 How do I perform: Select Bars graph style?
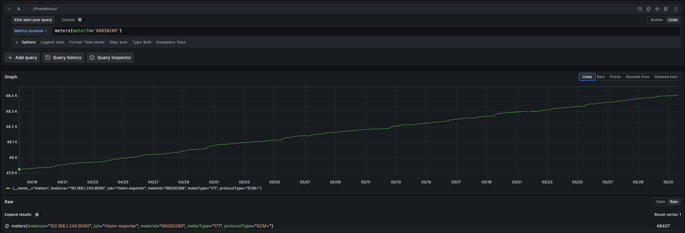pyautogui.click(x=600, y=77)
